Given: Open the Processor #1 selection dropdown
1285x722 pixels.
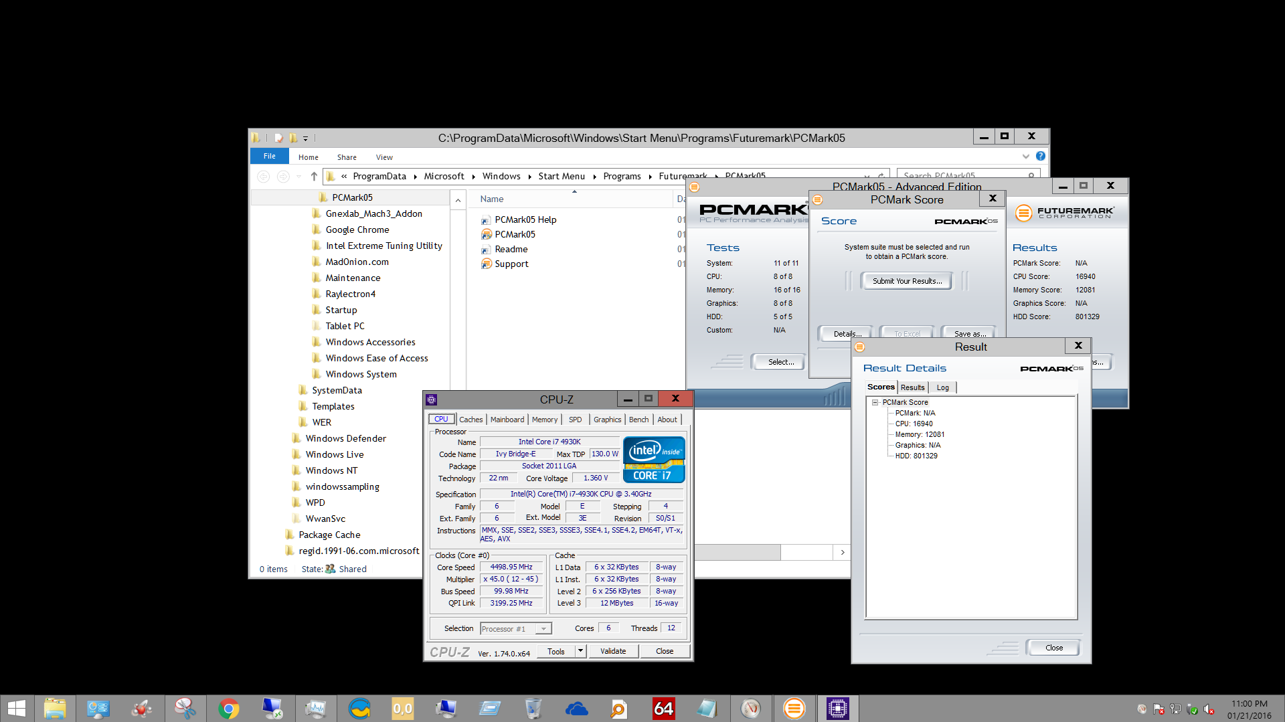Looking at the screenshot, I should click(544, 629).
